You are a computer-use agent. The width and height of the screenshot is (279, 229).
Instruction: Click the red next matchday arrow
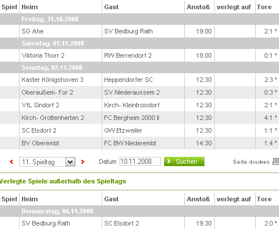click(83, 162)
